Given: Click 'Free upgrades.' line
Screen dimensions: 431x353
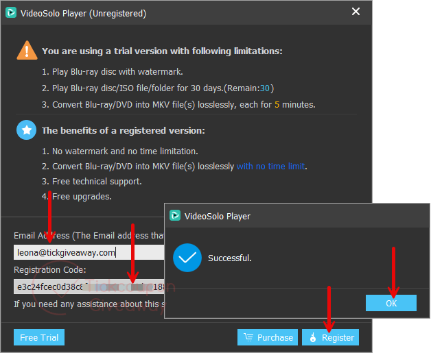Looking at the screenshot, I should [76, 197].
